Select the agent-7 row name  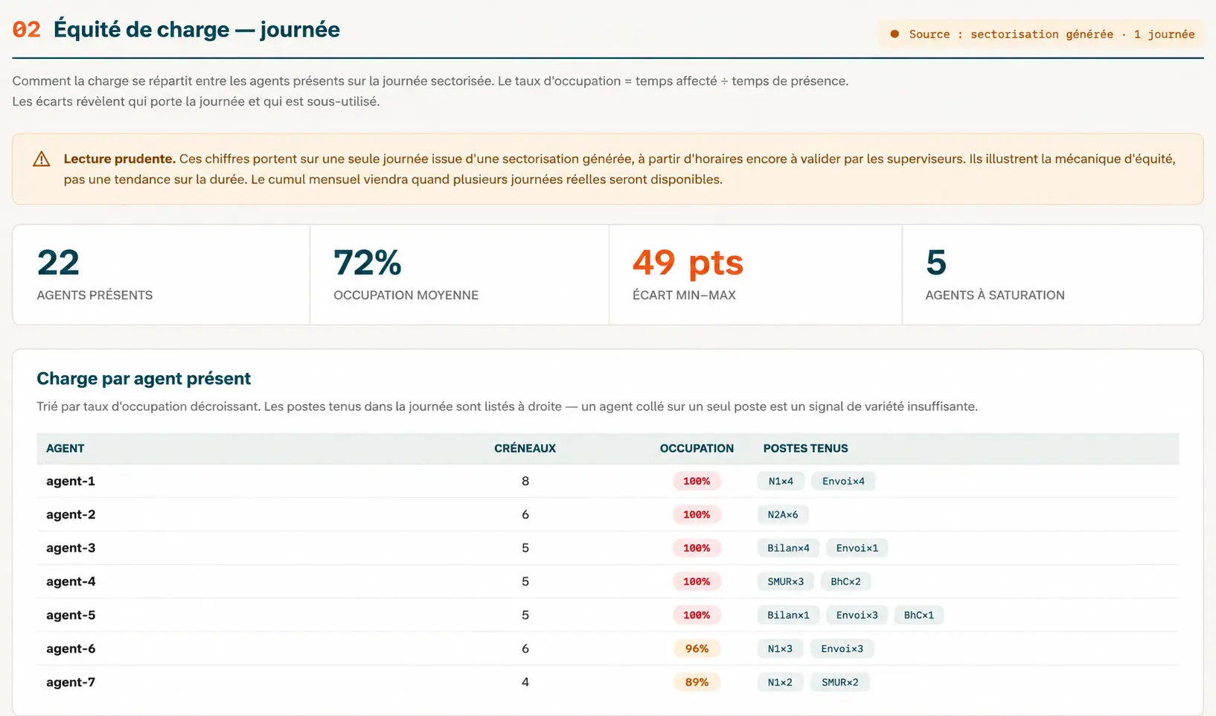tap(71, 682)
